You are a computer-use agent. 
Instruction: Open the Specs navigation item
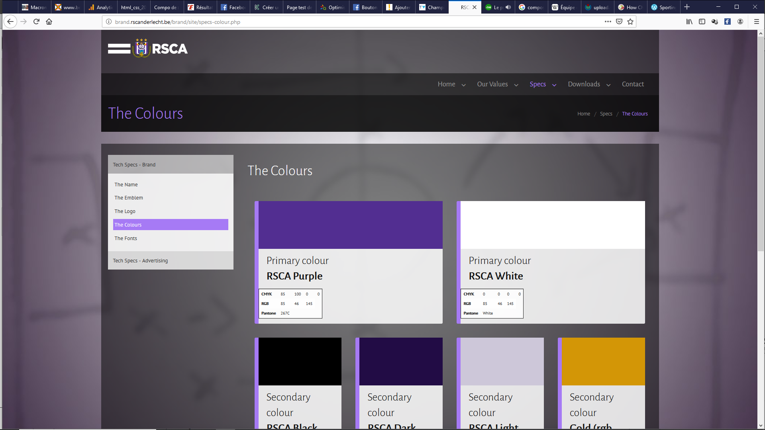[537, 84]
